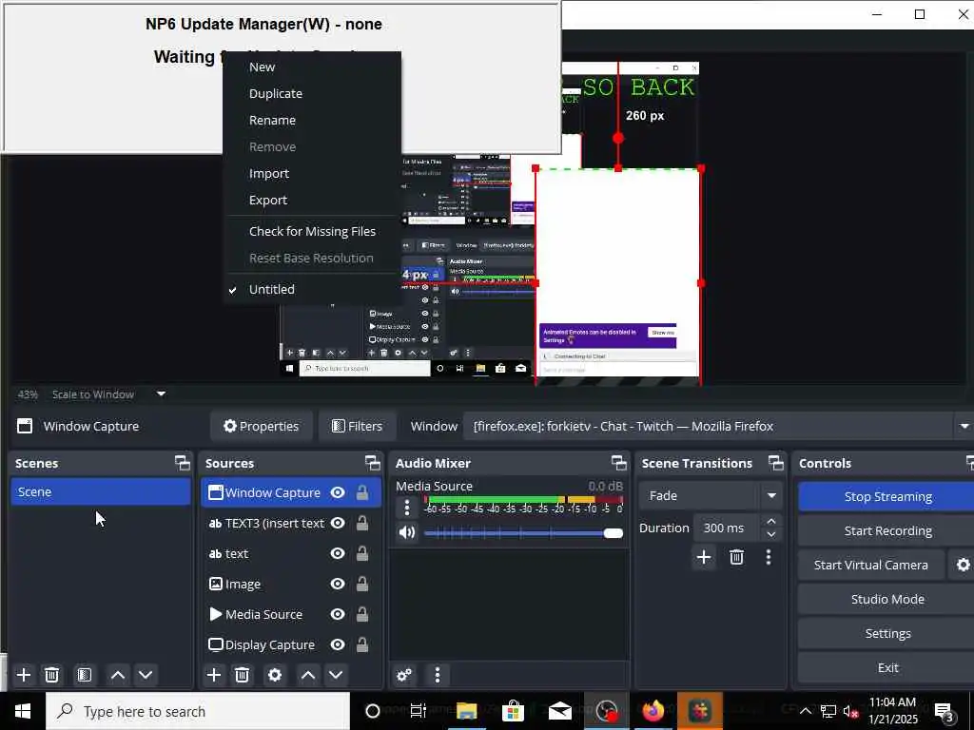This screenshot has width=974, height=730.
Task: Remove selected source using trash icon
Action: coord(243,675)
